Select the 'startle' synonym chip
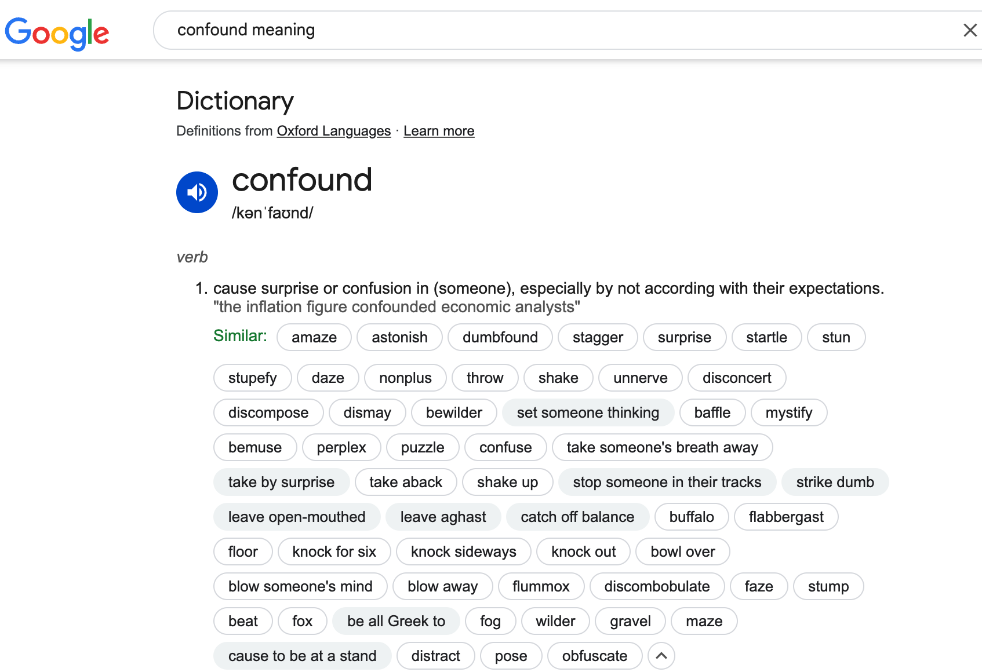The image size is (982, 672). tap(766, 337)
